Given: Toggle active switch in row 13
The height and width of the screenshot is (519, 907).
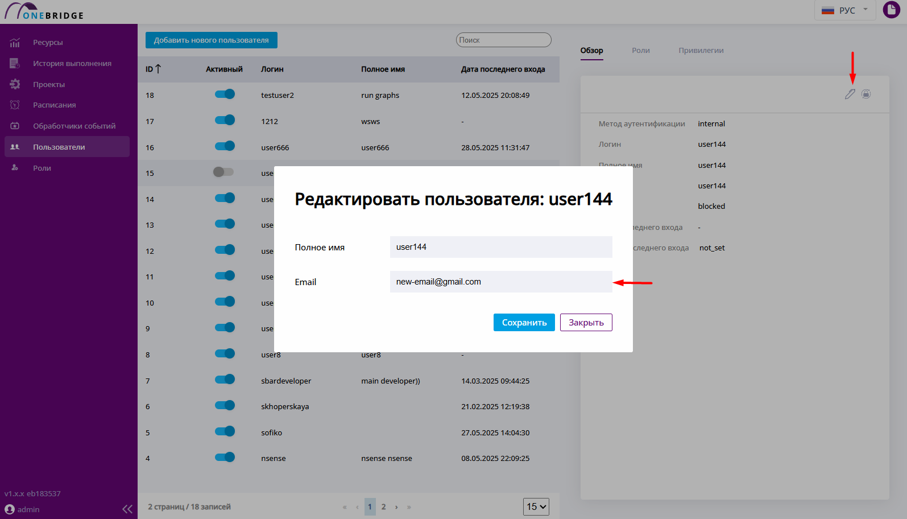Looking at the screenshot, I should (225, 224).
